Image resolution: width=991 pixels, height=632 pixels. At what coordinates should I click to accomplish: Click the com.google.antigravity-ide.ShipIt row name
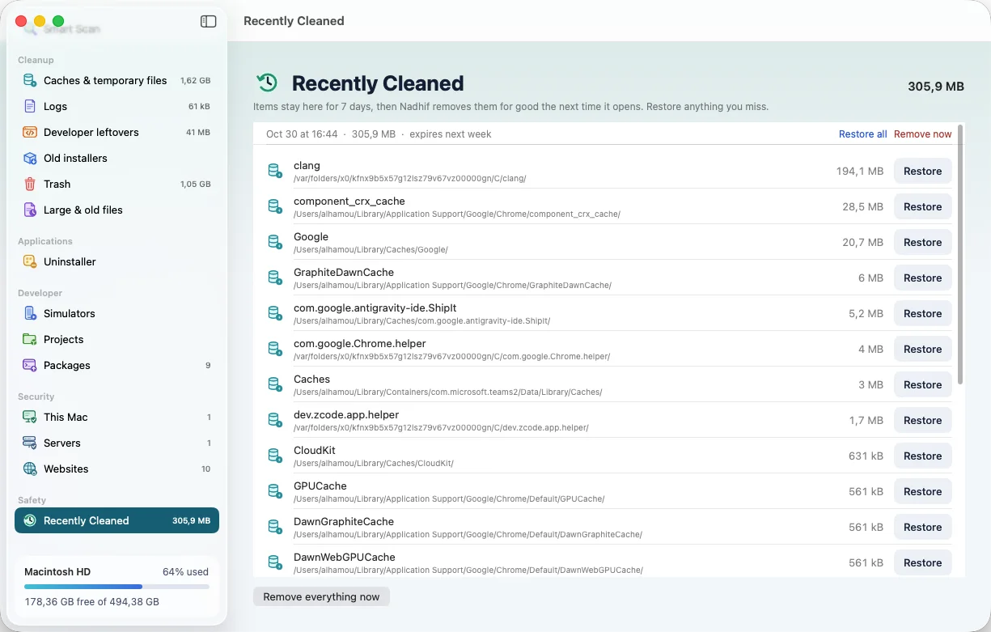pos(375,308)
